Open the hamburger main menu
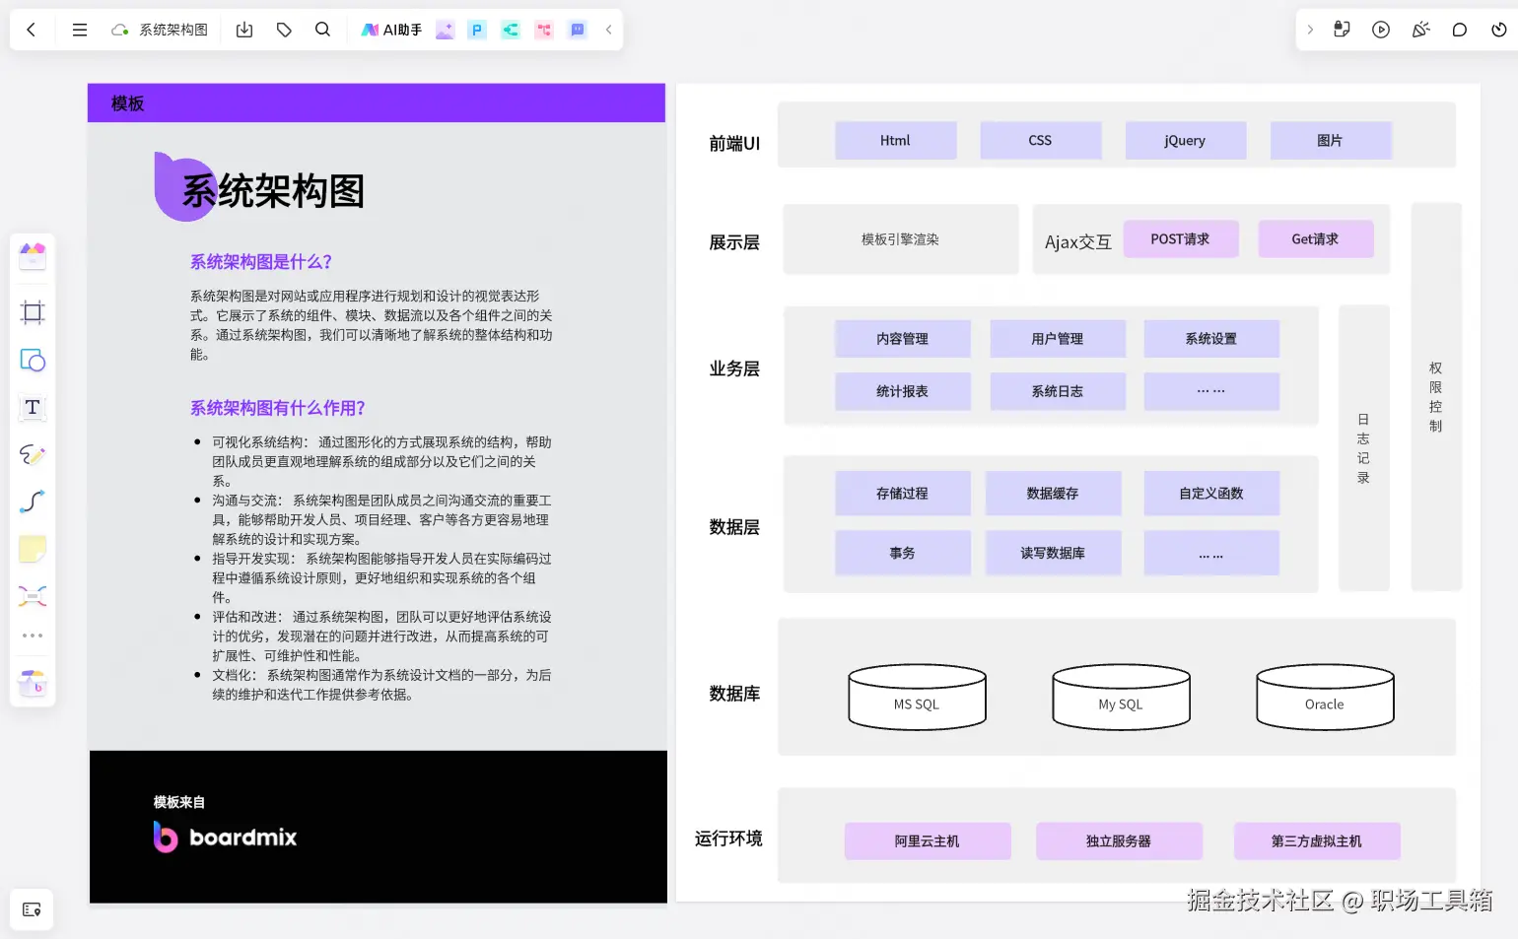This screenshot has height=939, width=1518. pyautogui.click(x=79, y=30)
